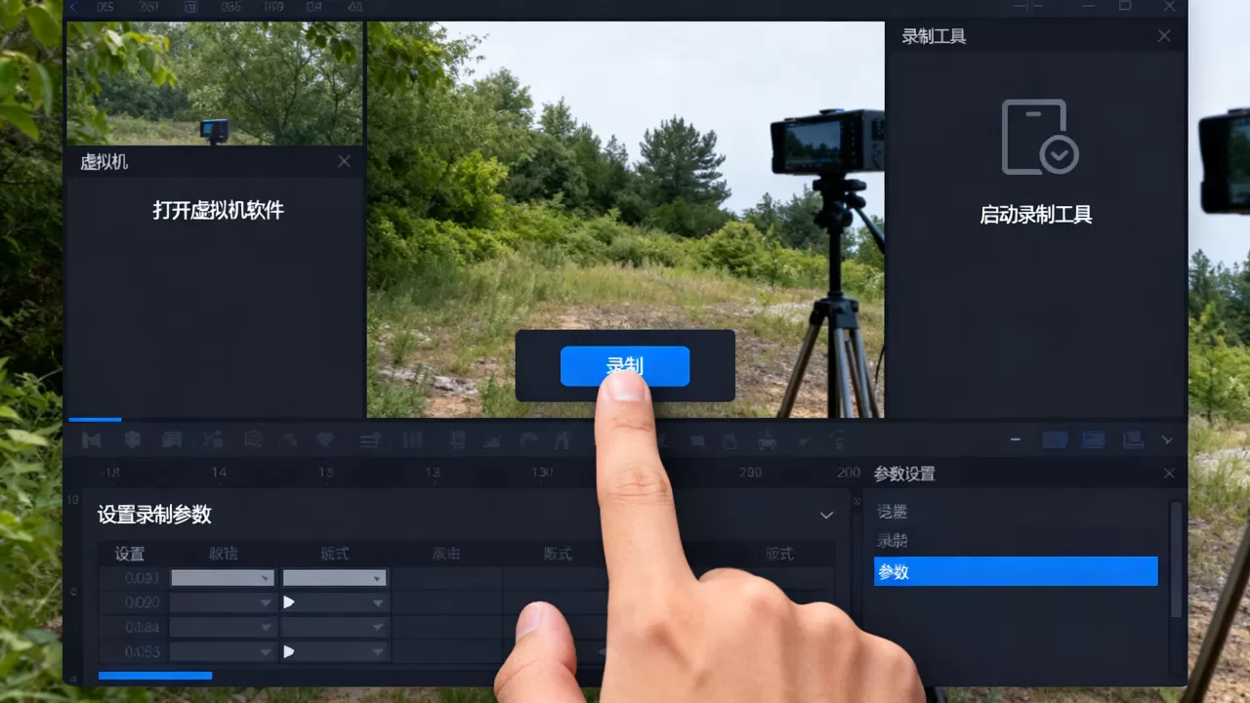Image resolution: width=1250 pixels, height=703 pixels.
Task: Click the 参数设置 panel scrollbar
Action: click(x=1176, y=558)
